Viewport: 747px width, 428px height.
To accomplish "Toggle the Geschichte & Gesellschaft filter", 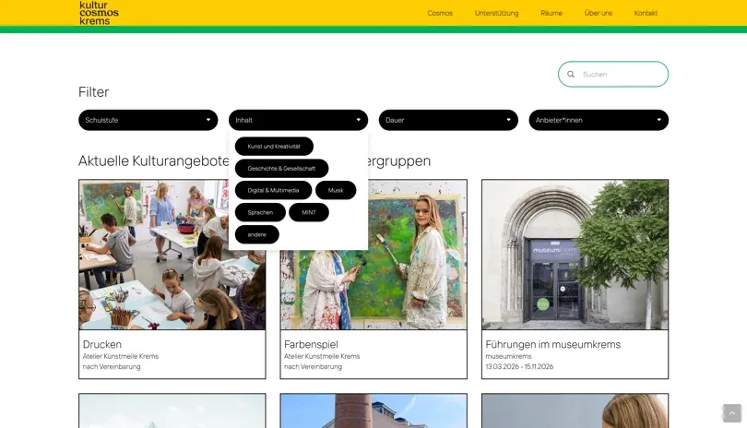I will (281, 169).
